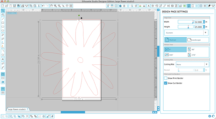Click the split-screen view icon
The width and height of the screenshot is (216, 119).
3,93
